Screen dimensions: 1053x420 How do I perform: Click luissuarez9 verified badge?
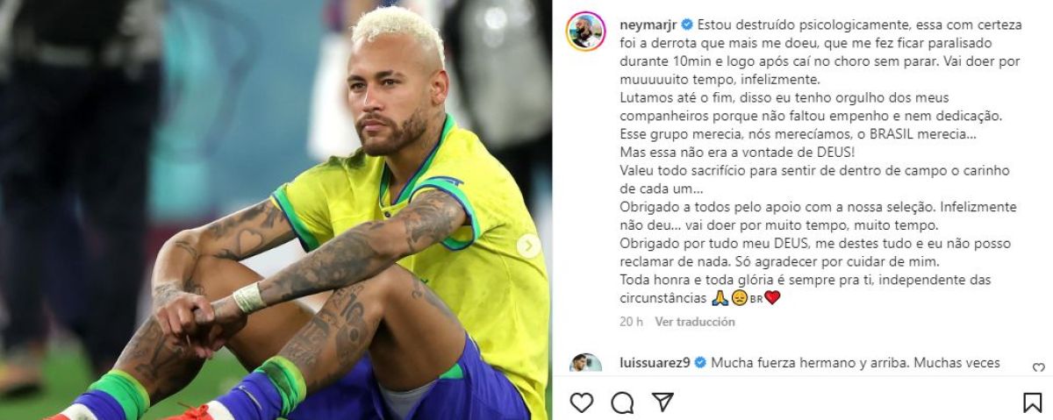701,362
